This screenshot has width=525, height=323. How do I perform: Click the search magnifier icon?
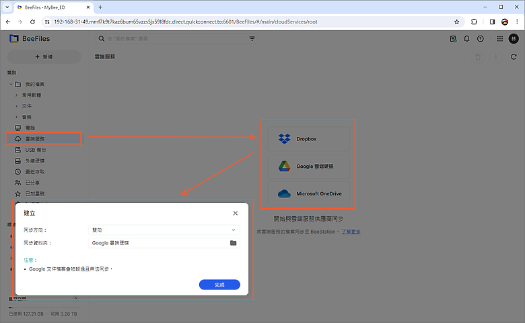[102, 39]
